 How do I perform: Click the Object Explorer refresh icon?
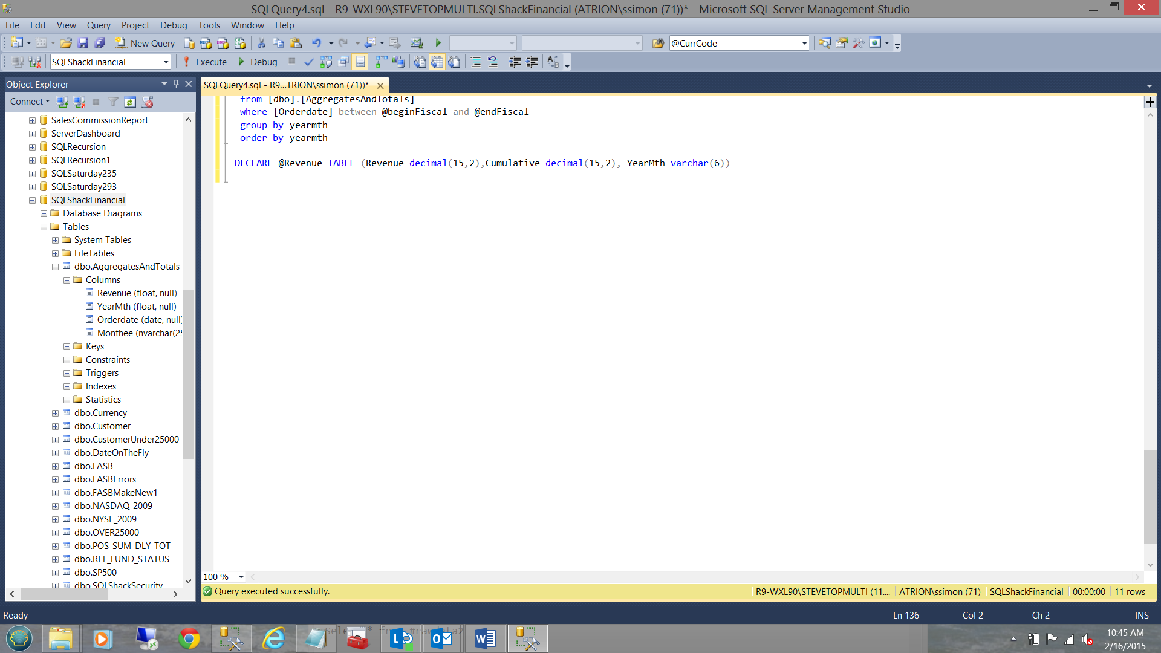click(129, 102)
